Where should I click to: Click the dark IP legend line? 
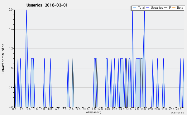coord(166,8)
